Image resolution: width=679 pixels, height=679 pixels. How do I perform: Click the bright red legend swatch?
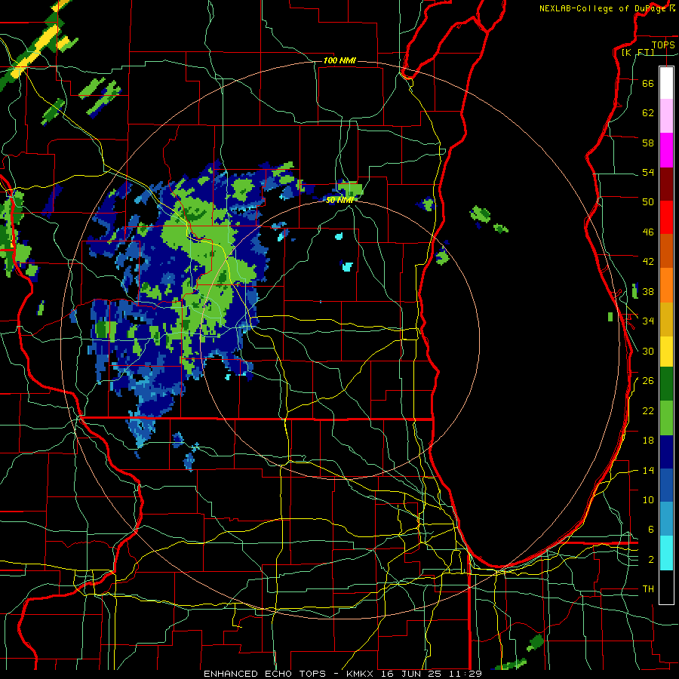pos(666,217)
